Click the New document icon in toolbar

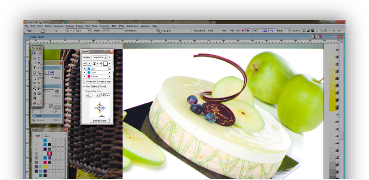tap(304, 31)
